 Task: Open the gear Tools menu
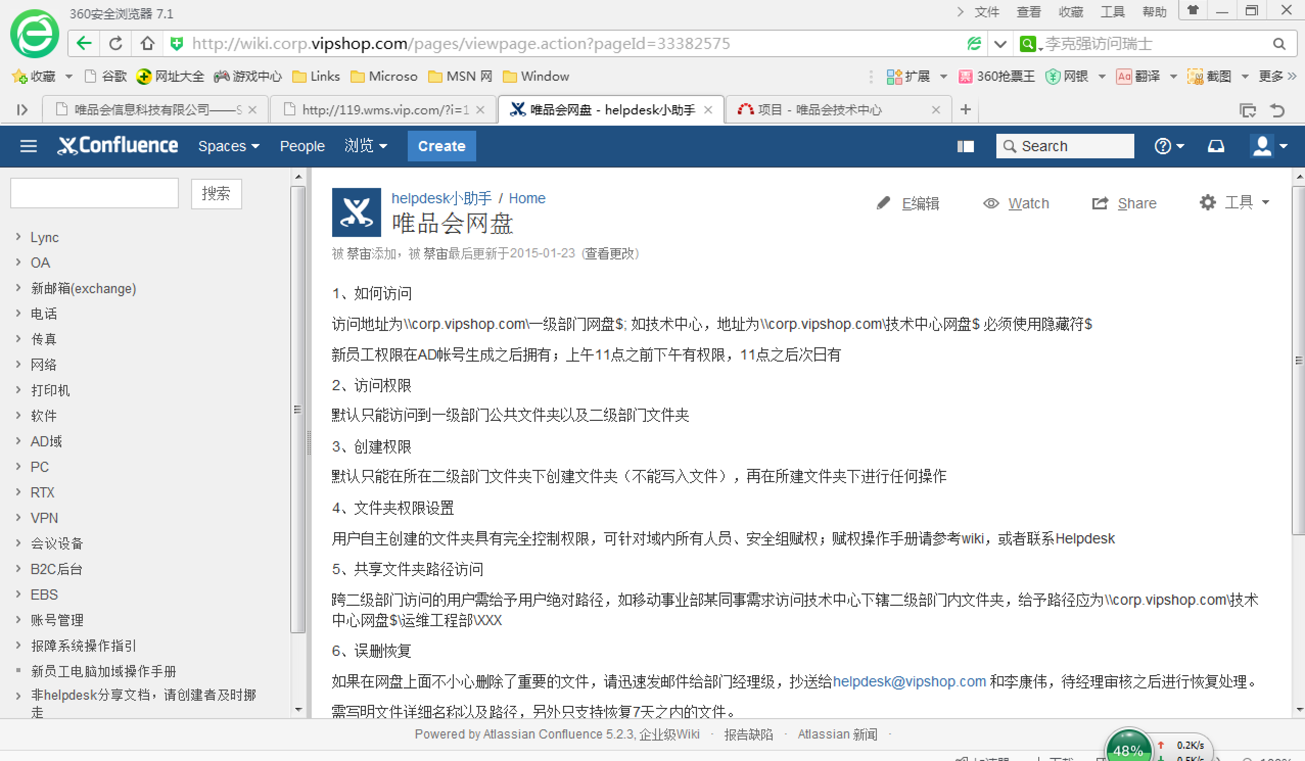click(x=1234, y=202)
